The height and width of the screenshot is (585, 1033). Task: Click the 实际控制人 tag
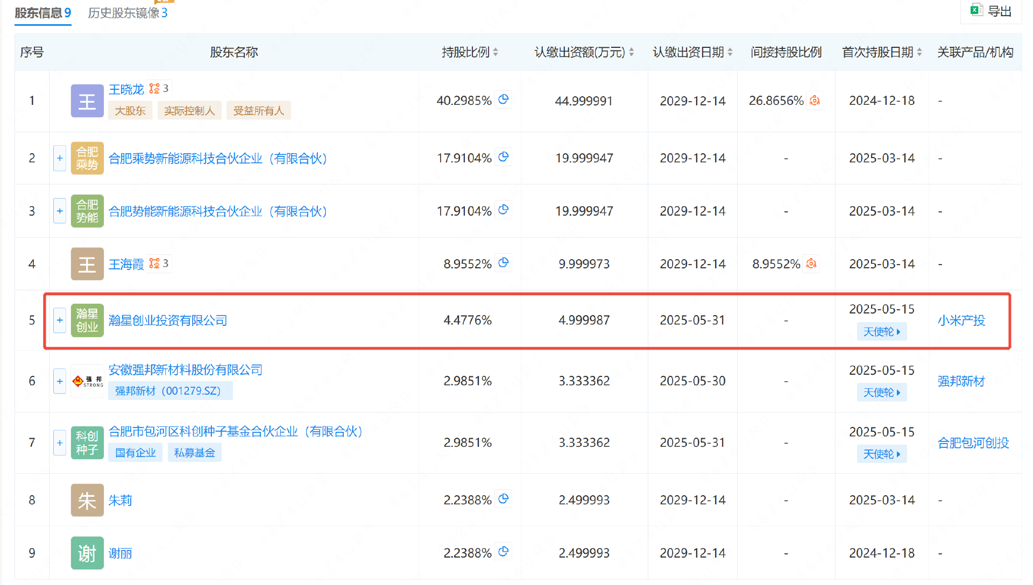(189, 111)
